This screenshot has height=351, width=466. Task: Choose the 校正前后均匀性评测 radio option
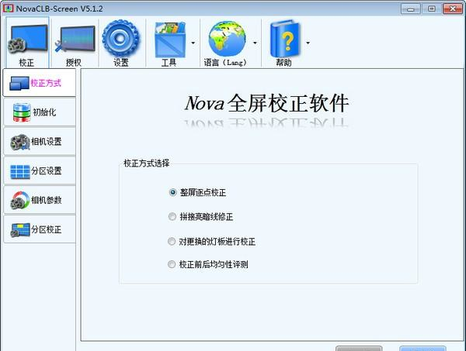coord(208,264)
